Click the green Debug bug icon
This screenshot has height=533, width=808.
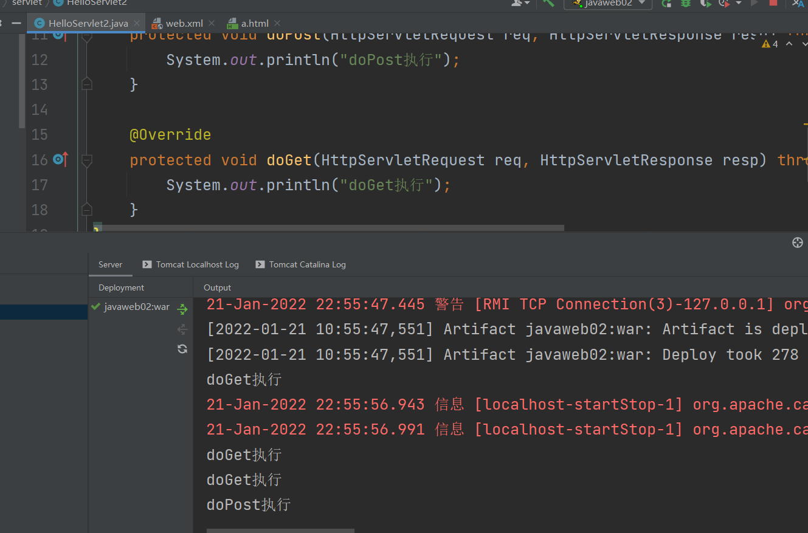click(x=686, y=3)
